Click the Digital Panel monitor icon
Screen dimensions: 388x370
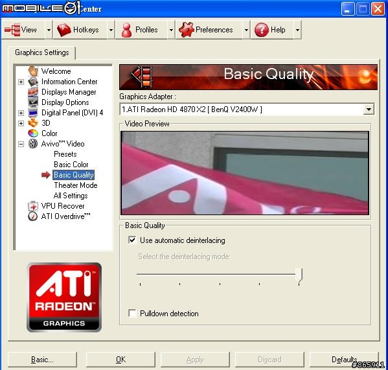[x=33, y=113]
